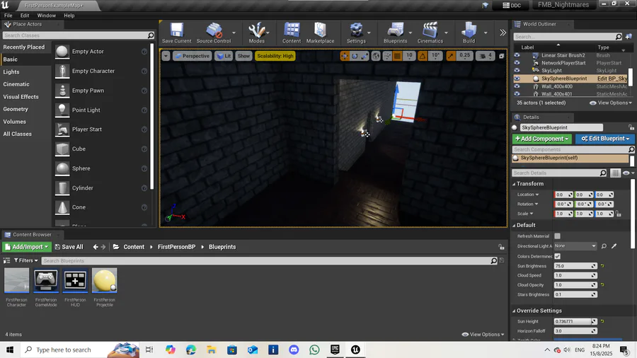This screenshot has width=637, height=358.
Task: Open the Edit menu
Action: (x=25, y=16)
